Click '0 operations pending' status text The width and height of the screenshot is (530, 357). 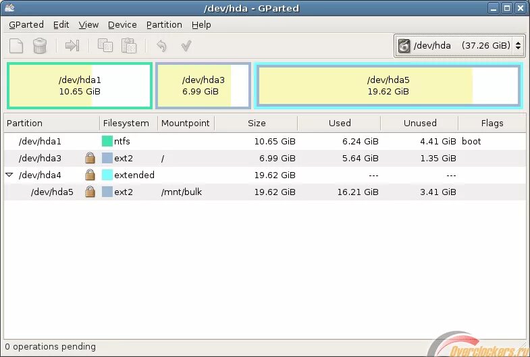[51, 346]
